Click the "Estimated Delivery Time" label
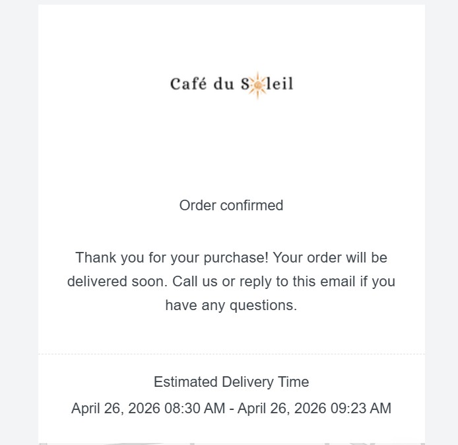The height and width of the screenshot is (445, 458). pos(231,382)
